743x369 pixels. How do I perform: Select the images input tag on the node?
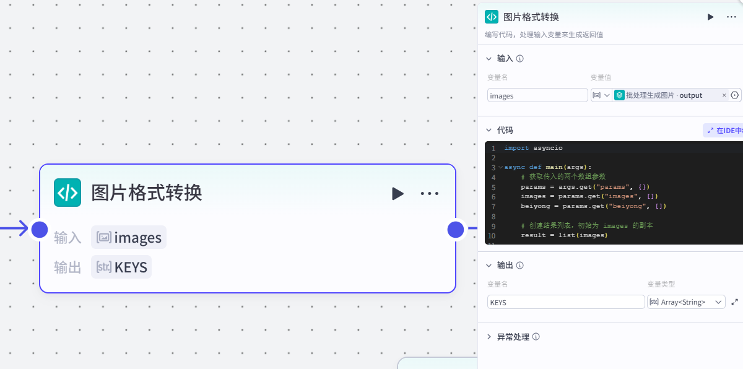129,237
